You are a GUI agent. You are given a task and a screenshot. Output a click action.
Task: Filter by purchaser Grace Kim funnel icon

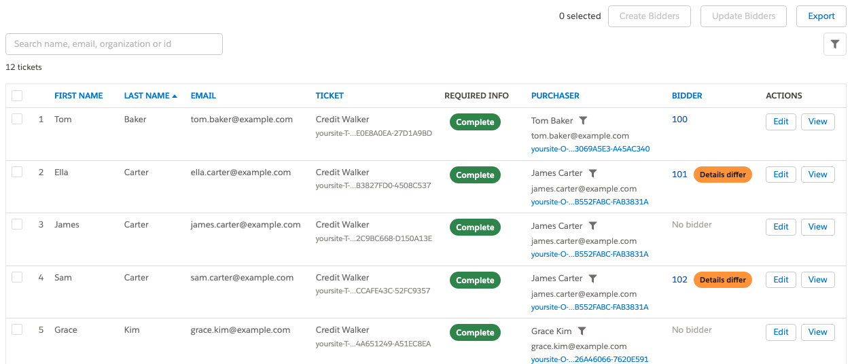(582, 331)
